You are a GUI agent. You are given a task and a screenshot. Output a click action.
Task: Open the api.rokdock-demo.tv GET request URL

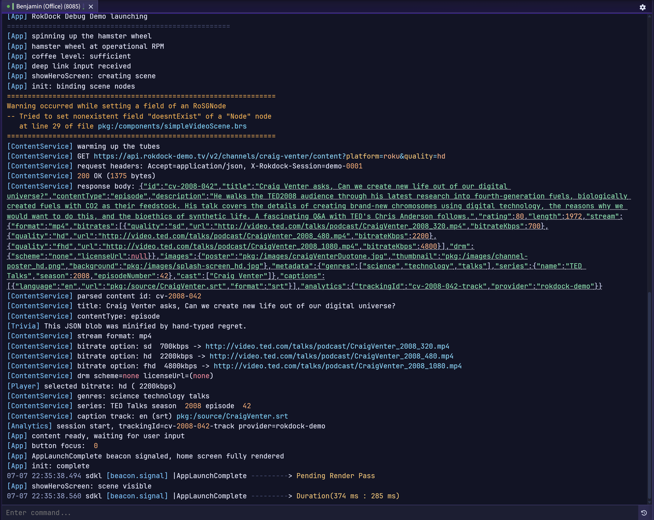click(269, 156)
